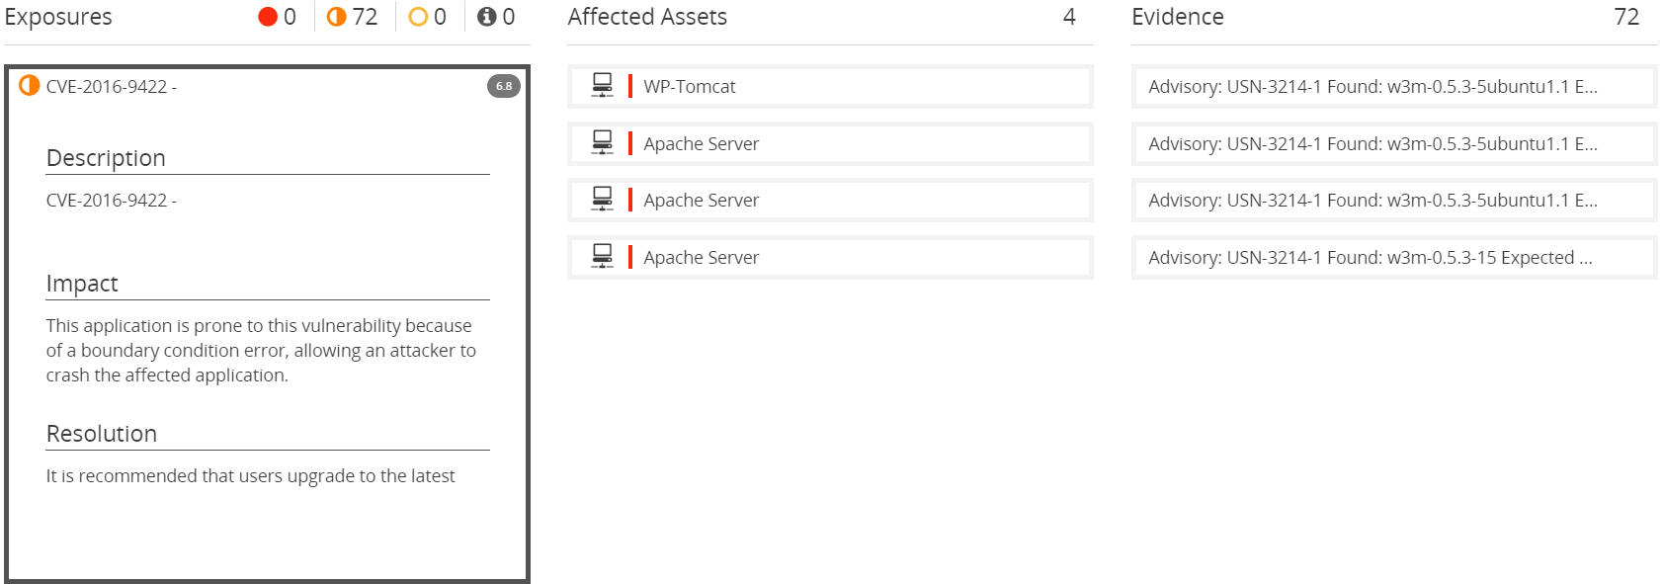The width and height of the screenshot is (1663, 584).
Task: Open the evidence mentioning w3m-0.5.3-15 Expected
Action: click(1394, 257)
